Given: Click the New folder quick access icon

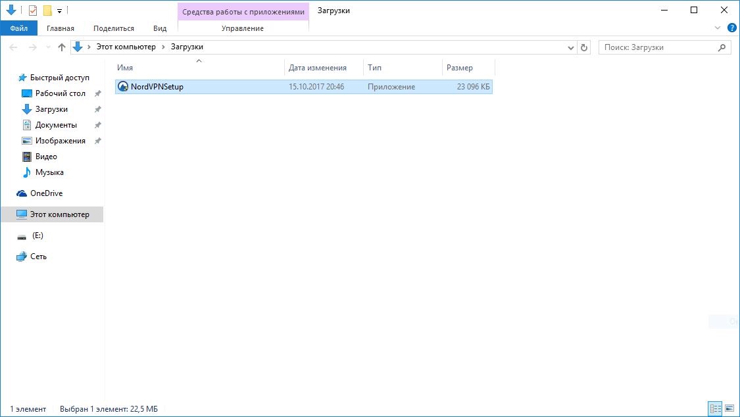Looking at the screenshot, I should (x=47, y=11).
